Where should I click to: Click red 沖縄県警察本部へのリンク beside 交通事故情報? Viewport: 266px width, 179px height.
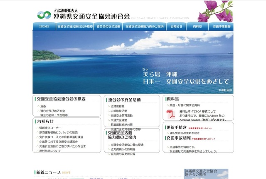(x=203, y=139)
